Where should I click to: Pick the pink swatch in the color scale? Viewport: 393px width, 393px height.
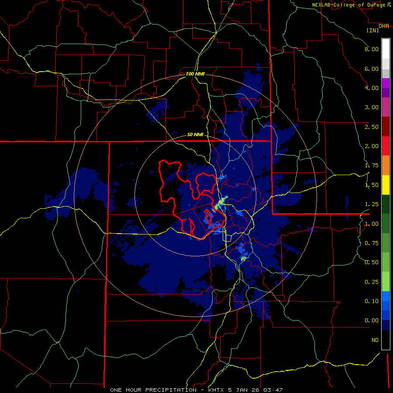click(386, 107)
